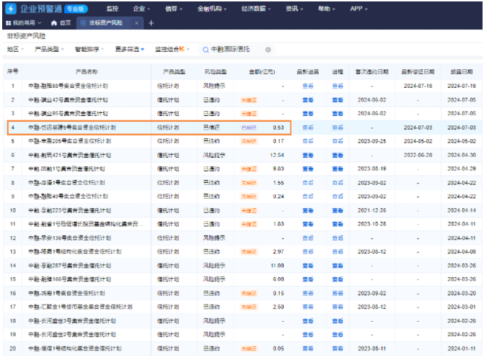This screenshot has height=360, width=484.
Task: Open 中融-汇聚金1号货币基金集合资金信托计划
Action: [x=80, y=307]
